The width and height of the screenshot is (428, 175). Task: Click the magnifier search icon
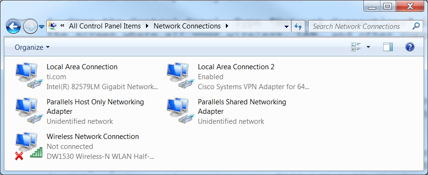[416, 26]
